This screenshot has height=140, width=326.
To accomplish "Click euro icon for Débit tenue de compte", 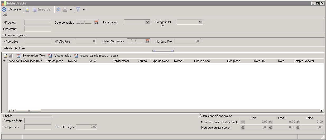I will [x=243, y=122].
